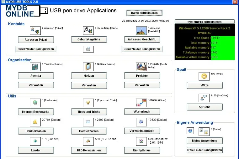This screenshot has height=159, width=239.
Task: Click the smiley icon above Witze
Action: click(x=204, y=76)
